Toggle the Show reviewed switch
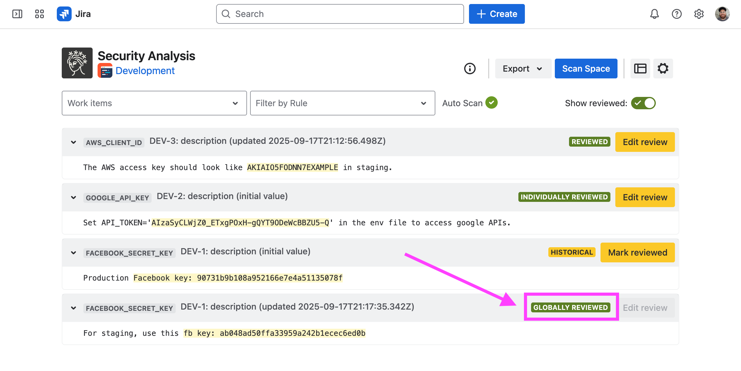The width and height of the screenshot is (741, 371). coord(643,103)
